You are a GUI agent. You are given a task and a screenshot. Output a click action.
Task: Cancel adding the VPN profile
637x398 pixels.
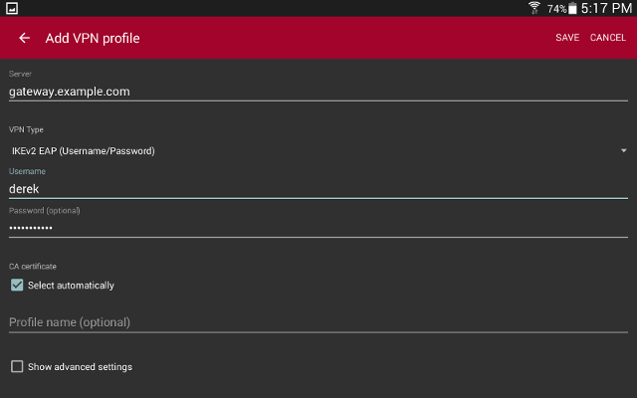click(607, 38)
